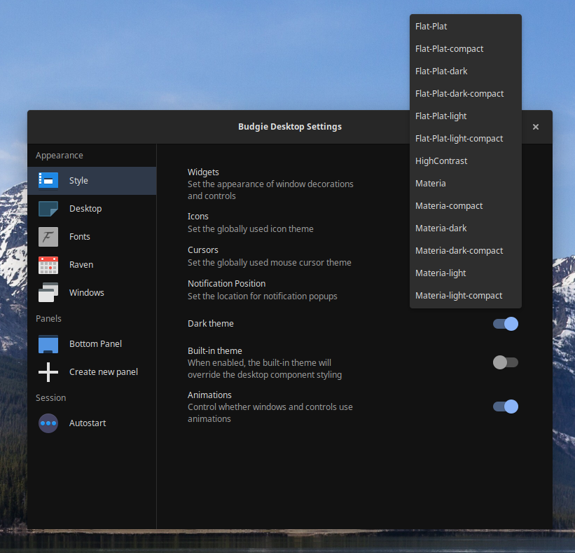Click the Desktop icon in sidebar
The height and width of the screenshot is (553, 575).
(48, 208)
